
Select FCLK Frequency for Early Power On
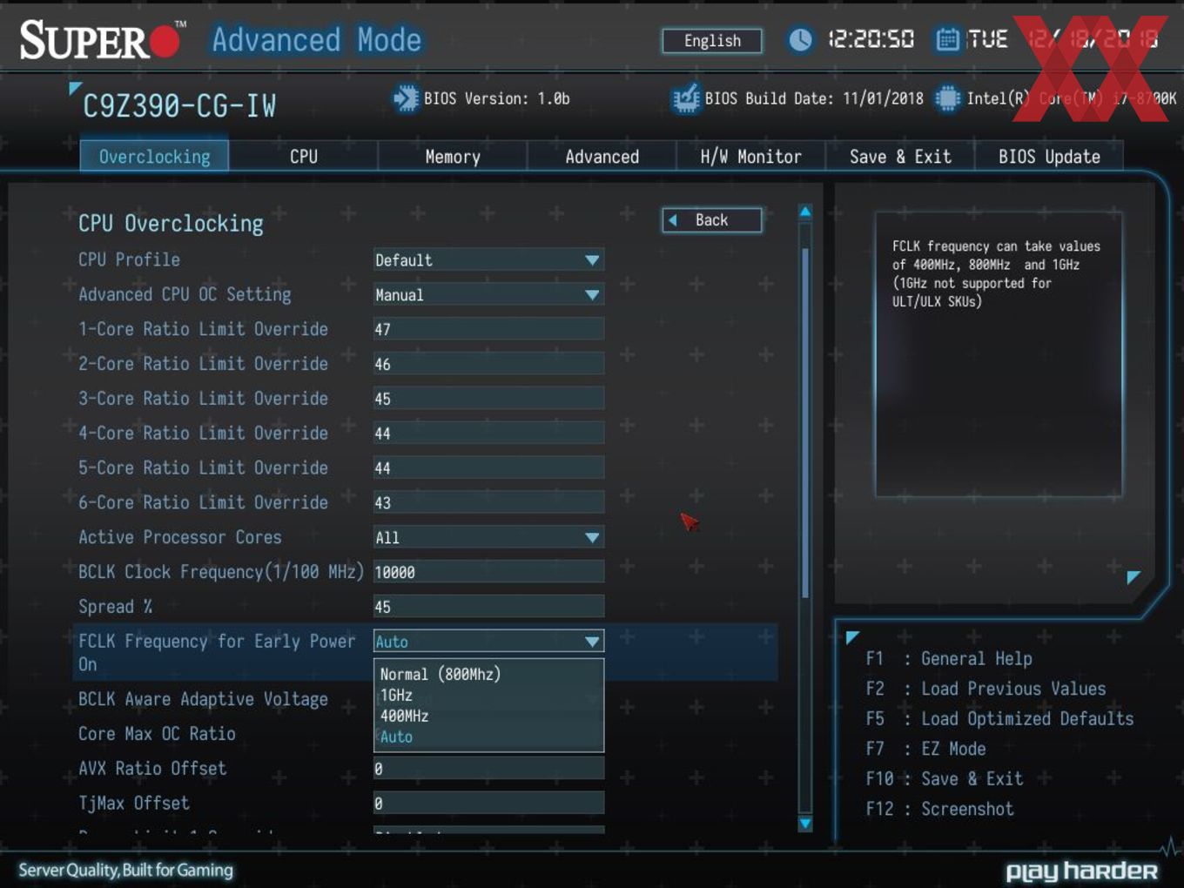217,652
